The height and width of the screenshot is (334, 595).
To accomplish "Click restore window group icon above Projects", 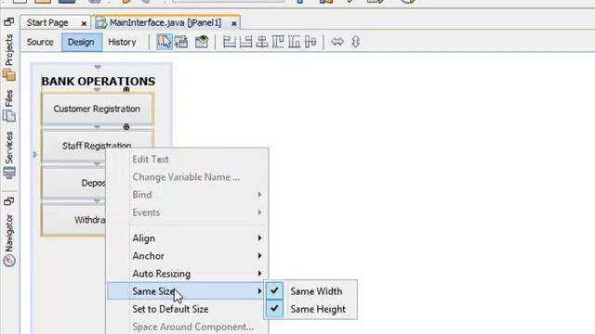I will 8,22.
